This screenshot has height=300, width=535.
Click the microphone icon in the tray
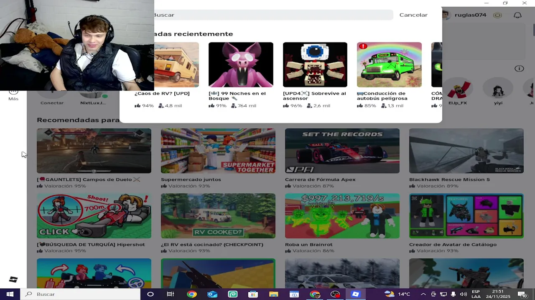[453, 294]
